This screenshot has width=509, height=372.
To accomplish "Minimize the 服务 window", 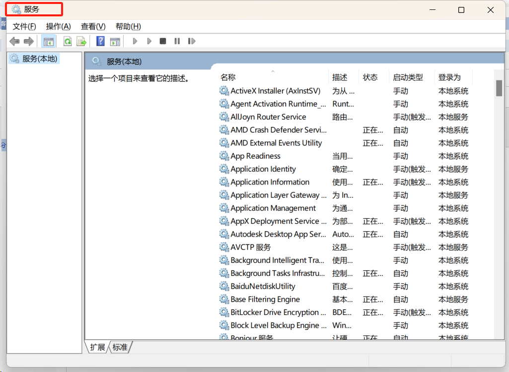I will tap(433, 10).
